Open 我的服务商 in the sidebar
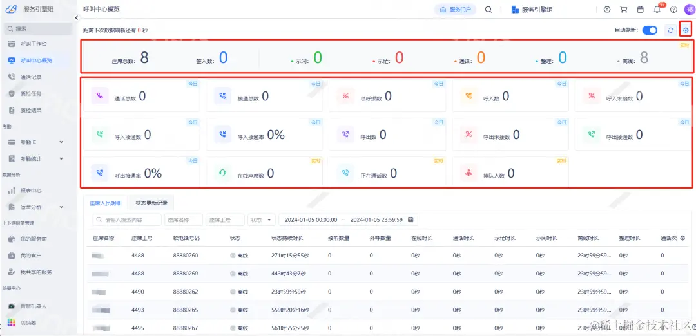 pos(34,239)
